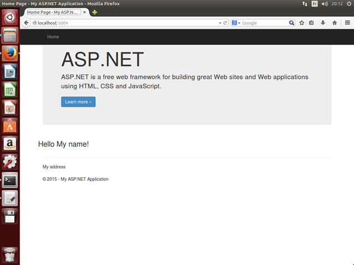The image size is (354, 265).
Task: Open the search engine selector dropdown
Action: pos(236,23)
